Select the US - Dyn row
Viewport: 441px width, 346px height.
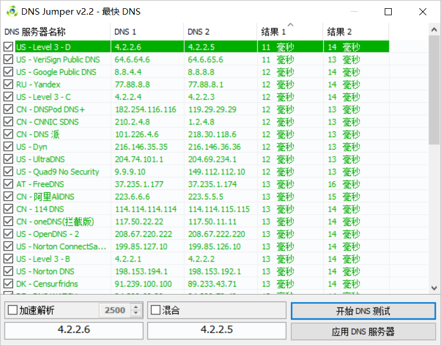196,147
